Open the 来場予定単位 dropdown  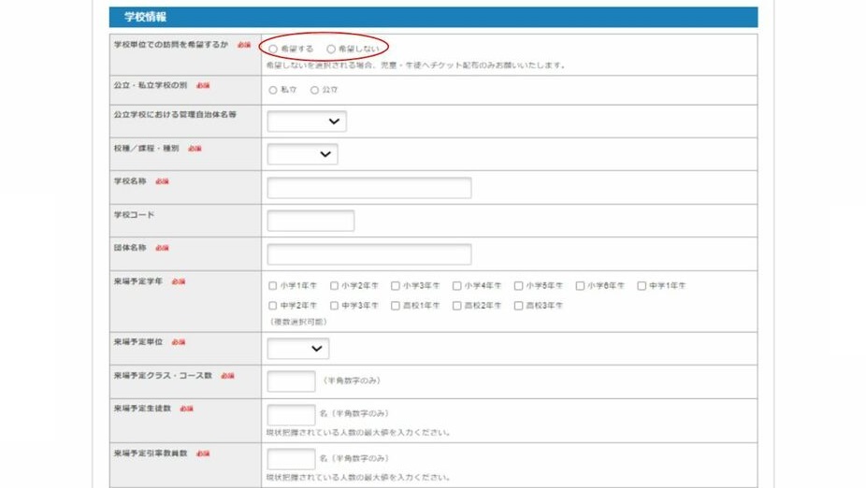[297, 349]
